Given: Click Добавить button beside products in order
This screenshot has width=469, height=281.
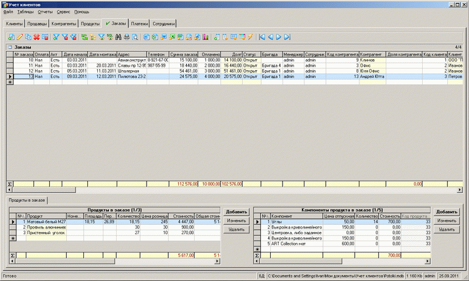Looking at the screenshot, I should click(x=236, y=211).
